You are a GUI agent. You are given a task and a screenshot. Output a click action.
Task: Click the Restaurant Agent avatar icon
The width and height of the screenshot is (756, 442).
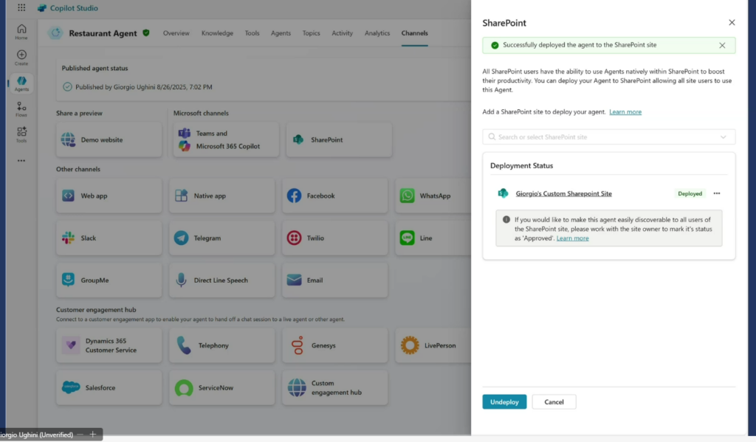pos(56,32)
